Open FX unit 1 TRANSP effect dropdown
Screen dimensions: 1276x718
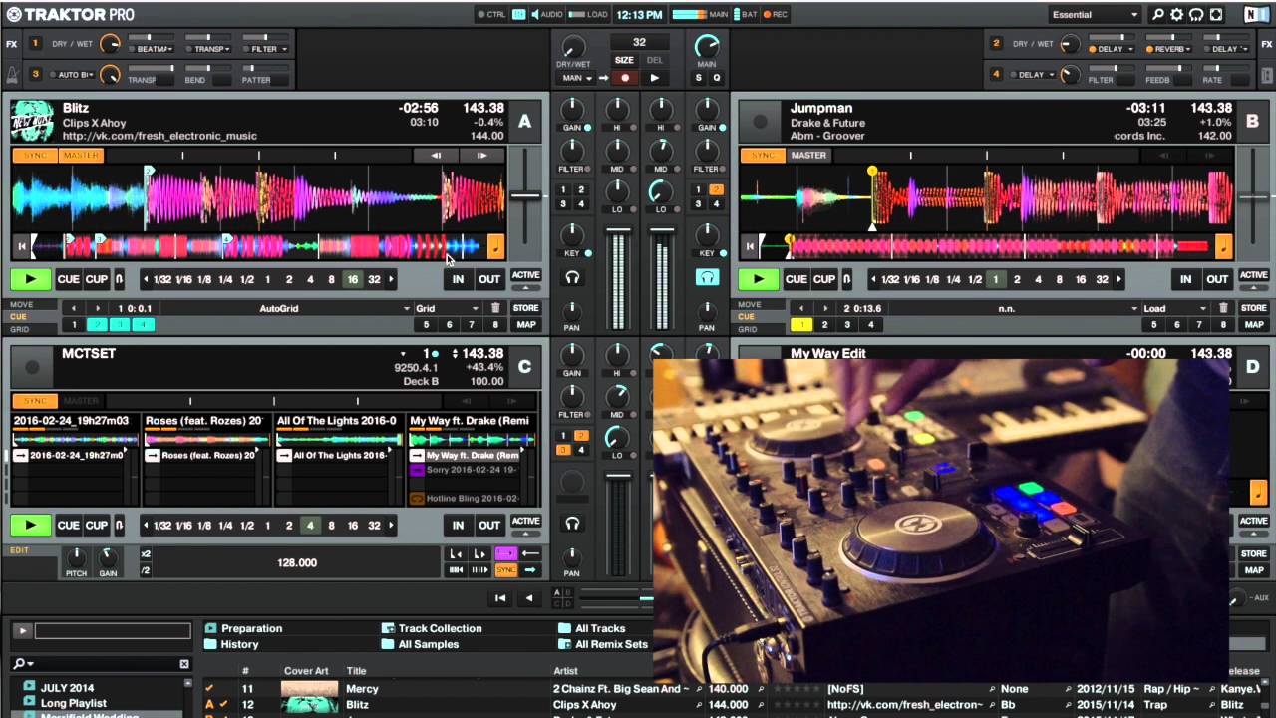click(211, 49)
